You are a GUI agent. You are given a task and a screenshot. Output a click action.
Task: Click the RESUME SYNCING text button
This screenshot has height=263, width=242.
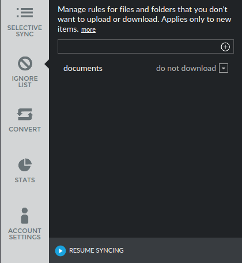pyautogui.click(x=96, y=250)
